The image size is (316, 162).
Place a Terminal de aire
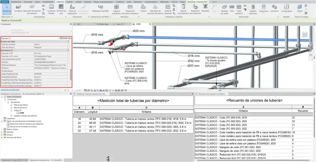(x=61, y=9)
